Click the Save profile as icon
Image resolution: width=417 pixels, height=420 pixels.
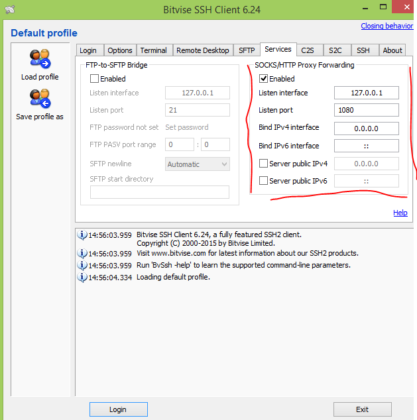pos(40,98)
